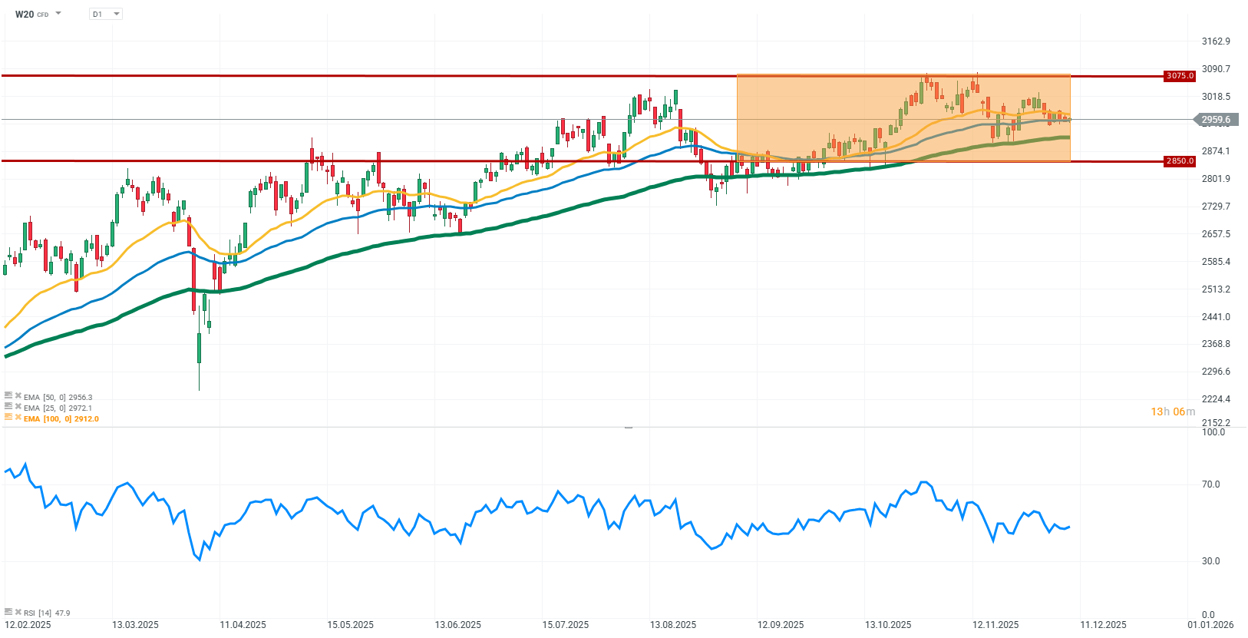Click the 2441.0 price axis label
Screen dimensions: 1248x638
1216,317
